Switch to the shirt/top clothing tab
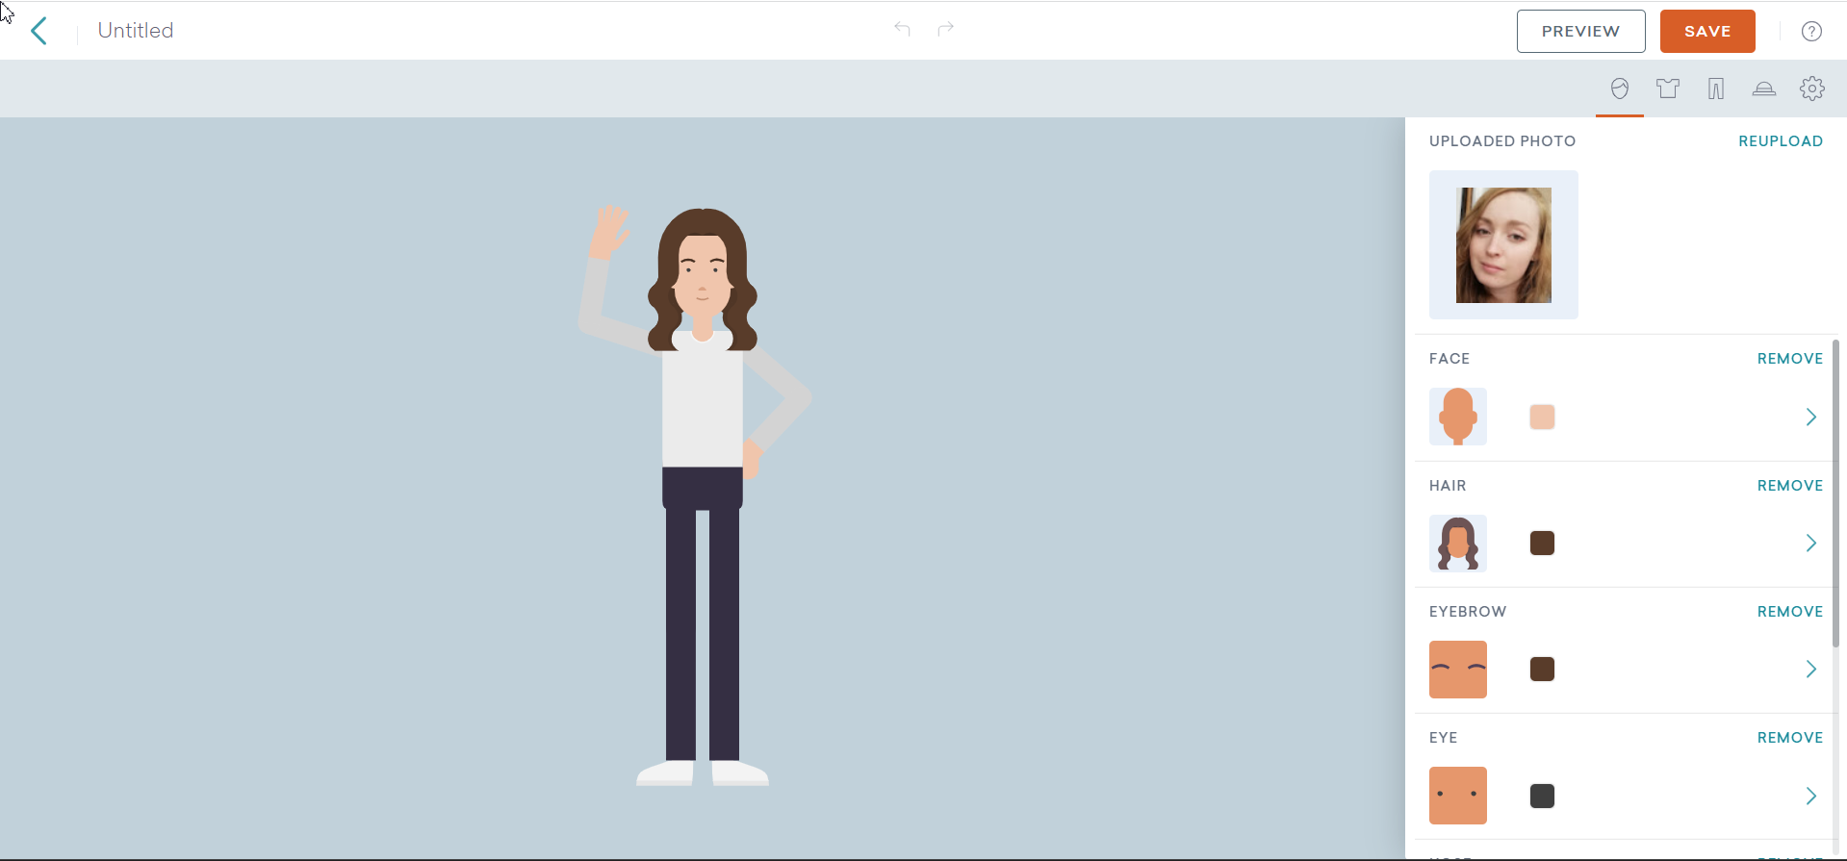 pos(1668,89)
